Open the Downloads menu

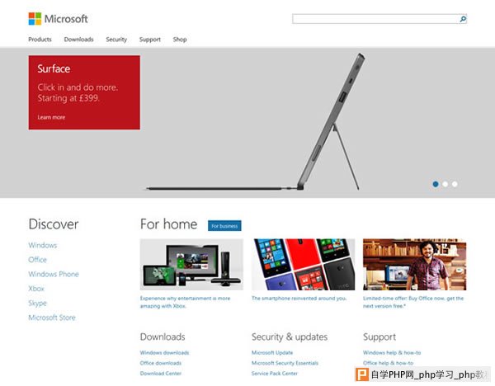coord(78,40)
